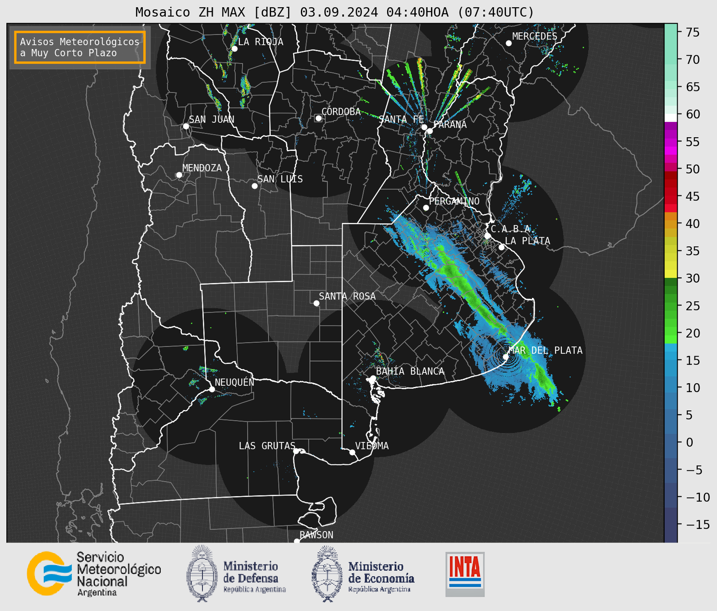Click the INTA logo

point(465,574)
